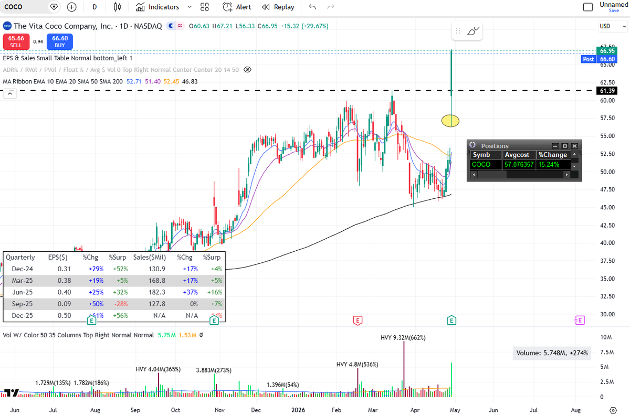
Task: Positions window scroll up arrow
Action: pos(574,155)
